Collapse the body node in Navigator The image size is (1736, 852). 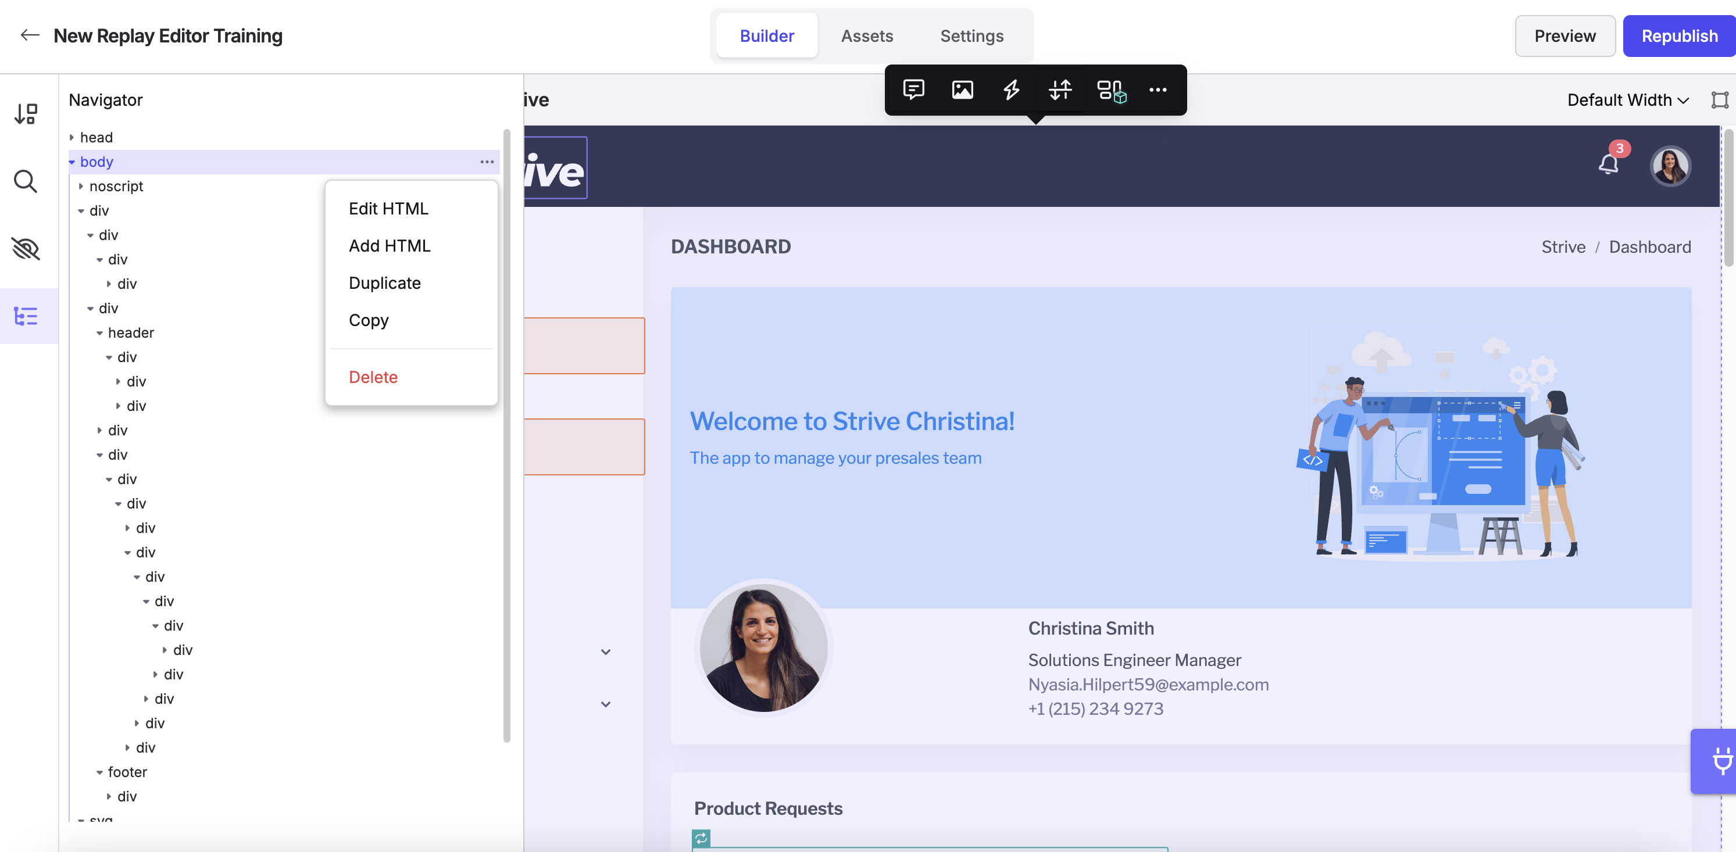tap(72, 162)
